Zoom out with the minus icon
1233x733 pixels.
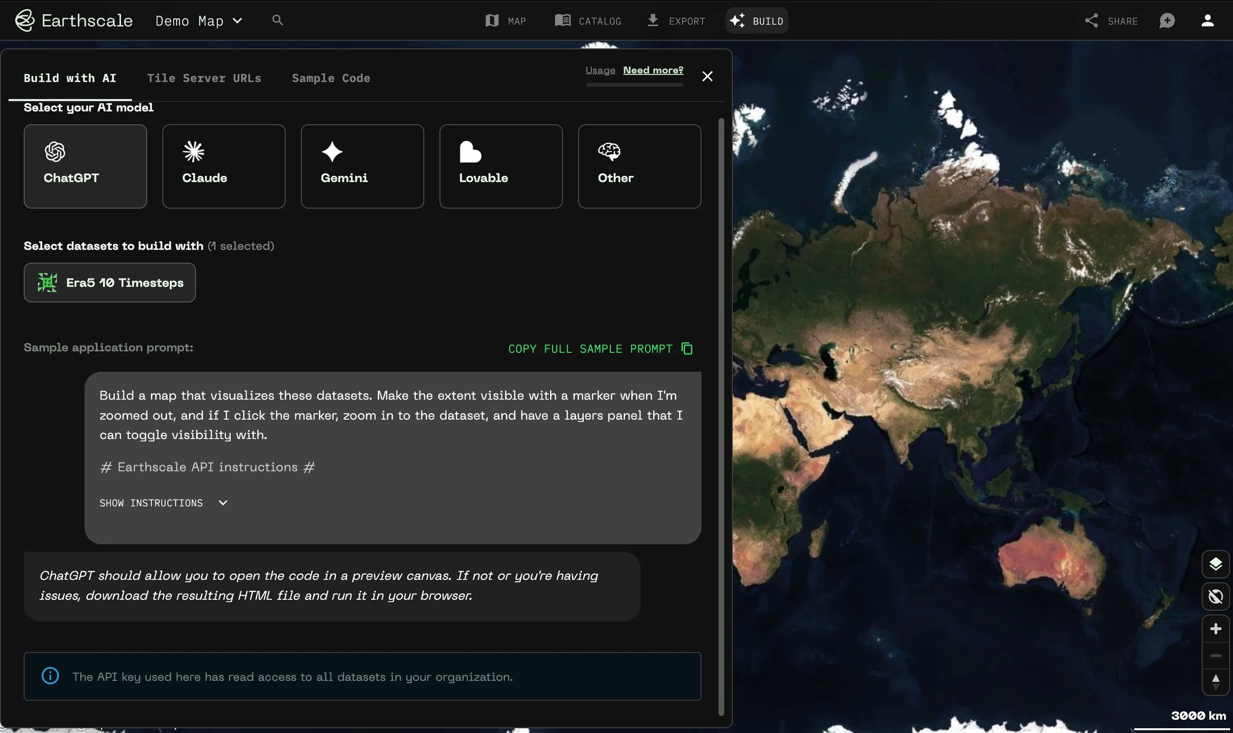point(1215,655)
